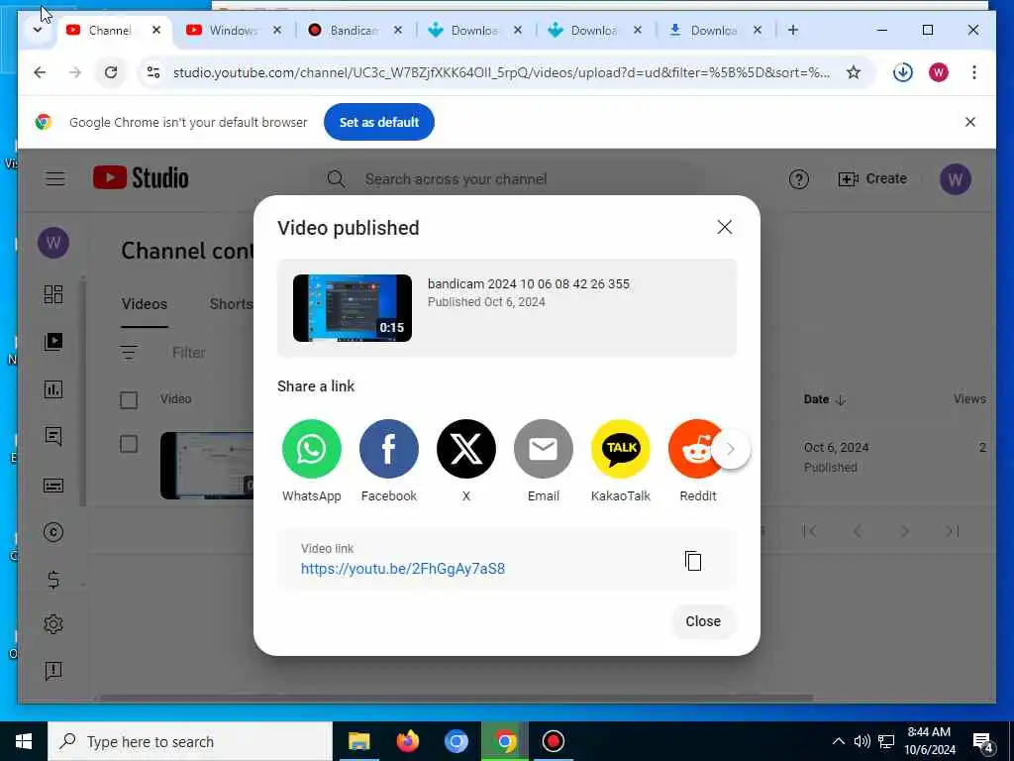This screenshot has width=1014, height=761.
Task: Share video on X
Action: [x=466, y=449]
